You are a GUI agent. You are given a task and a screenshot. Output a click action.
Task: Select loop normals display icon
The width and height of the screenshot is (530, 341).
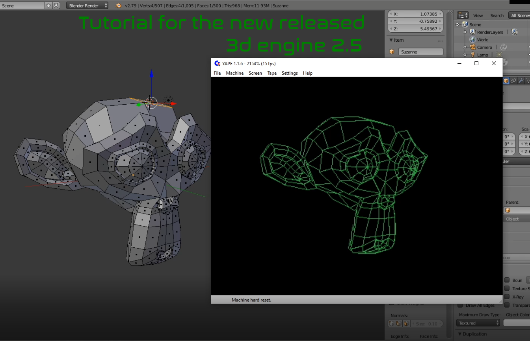pos(399,324)
